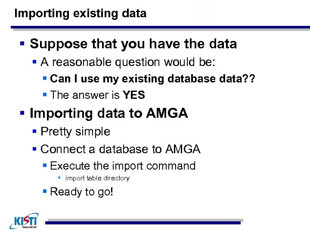
Task: Click the "import table directory" command text
Action: [x=97, y=178]
